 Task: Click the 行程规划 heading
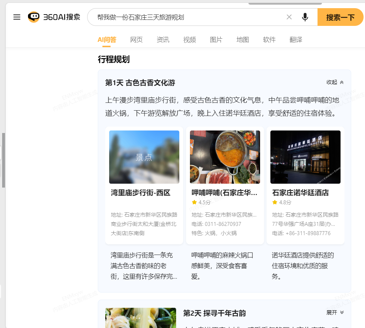[114, 60]
